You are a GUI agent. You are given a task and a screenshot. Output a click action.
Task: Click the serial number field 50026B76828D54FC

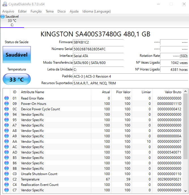click(98, 49)
